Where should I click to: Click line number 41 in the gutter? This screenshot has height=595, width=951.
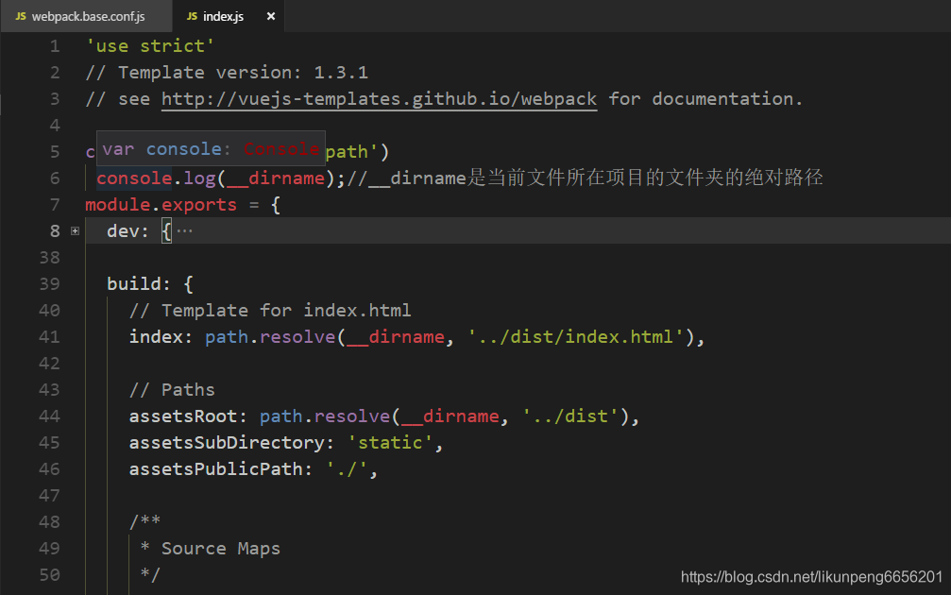click(x=50, y=336)
